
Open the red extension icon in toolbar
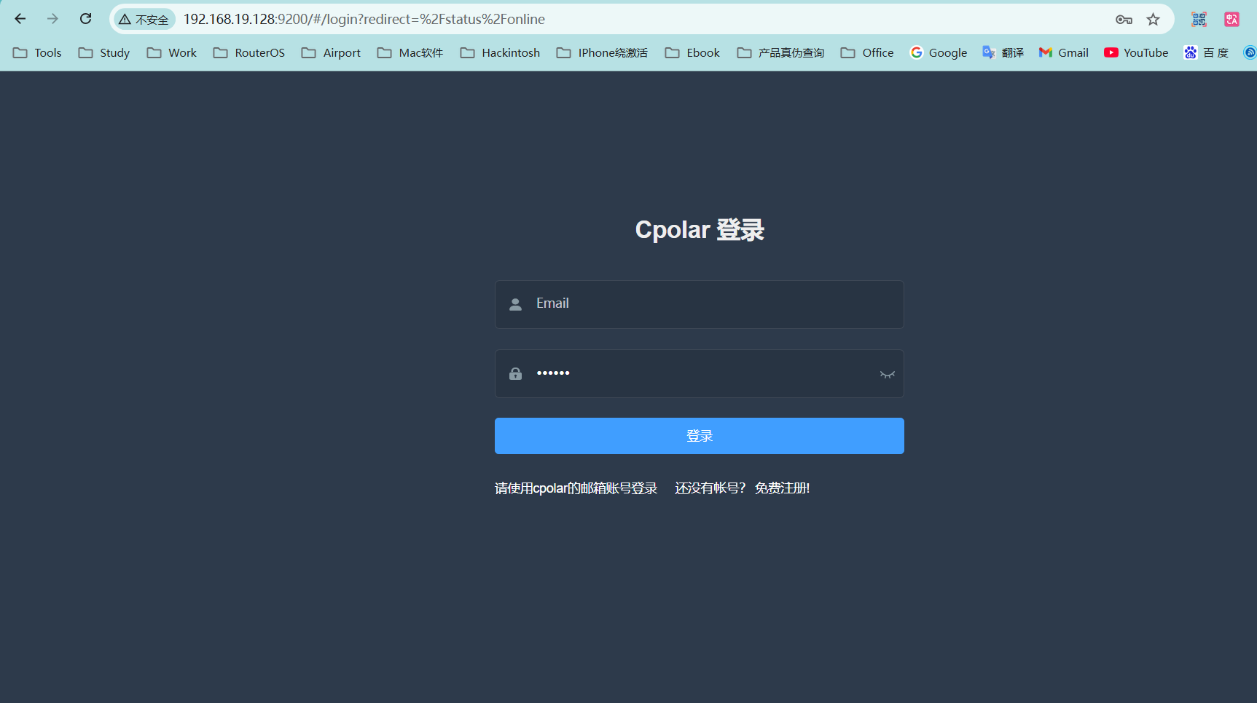point(1231,20)
